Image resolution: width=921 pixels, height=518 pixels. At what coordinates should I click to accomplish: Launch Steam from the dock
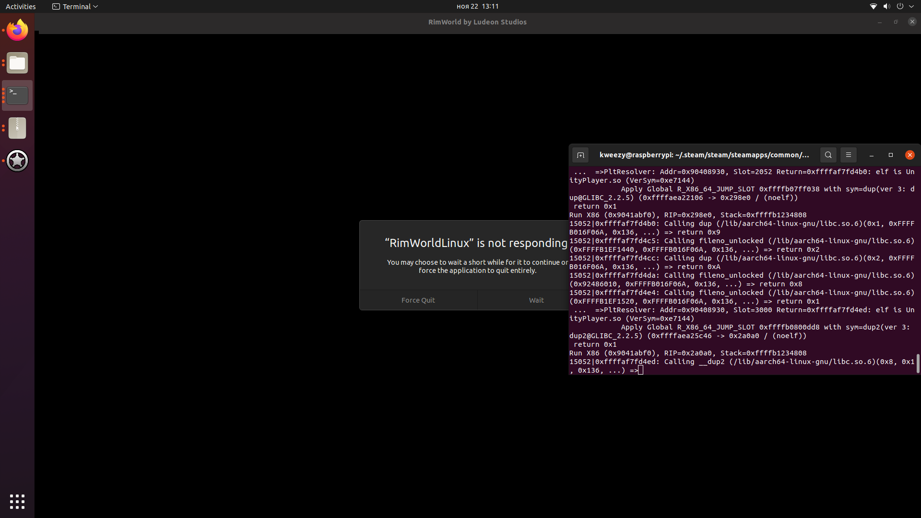pyautogui.click(x=17, y=161)
